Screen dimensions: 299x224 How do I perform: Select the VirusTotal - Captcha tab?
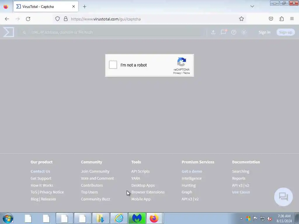point(46,6)
